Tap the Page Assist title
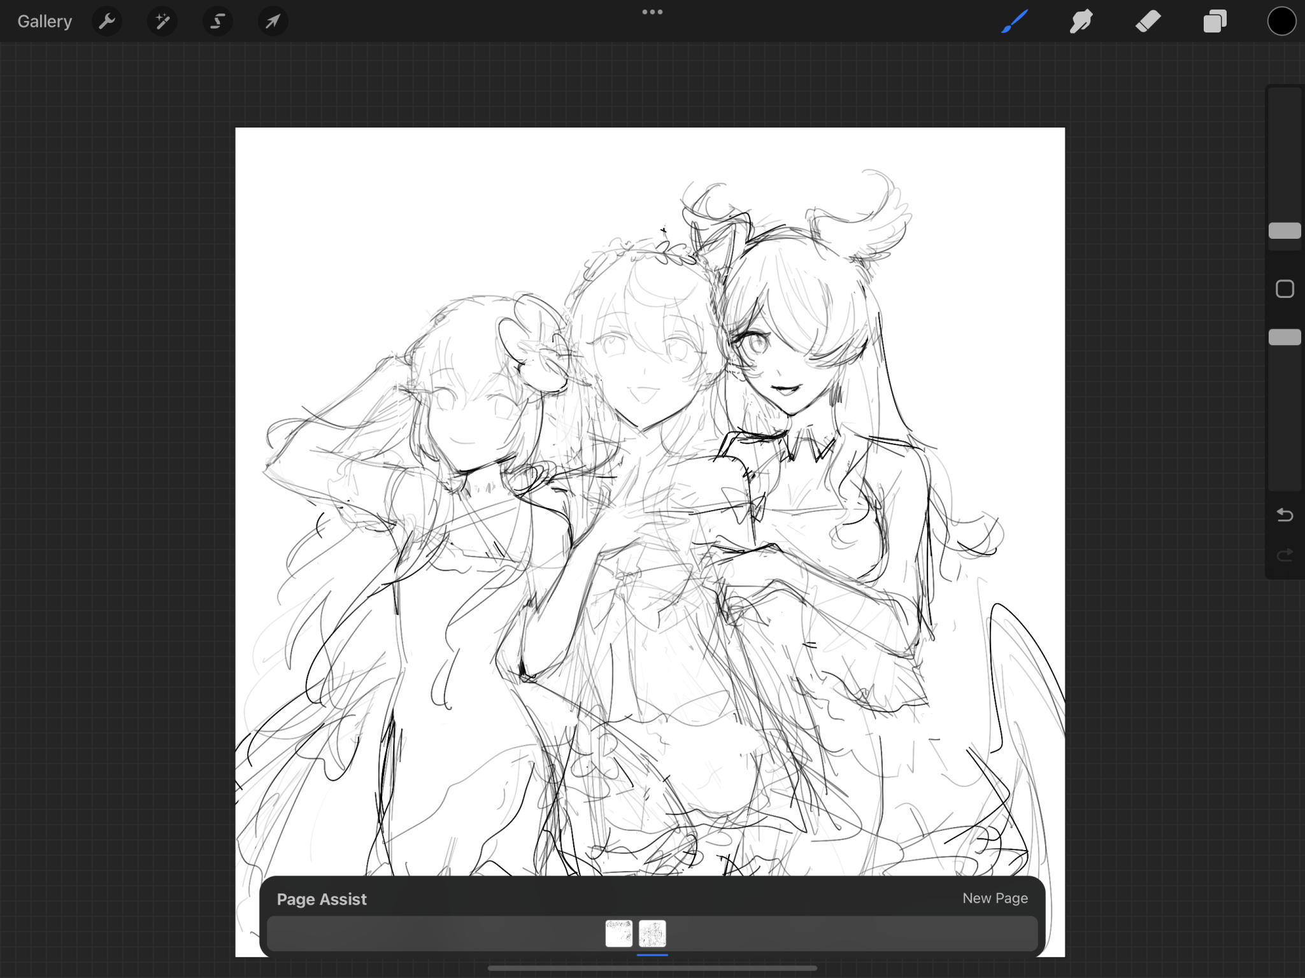Viewport: 1305px width, 978px height. click(322, 899)
